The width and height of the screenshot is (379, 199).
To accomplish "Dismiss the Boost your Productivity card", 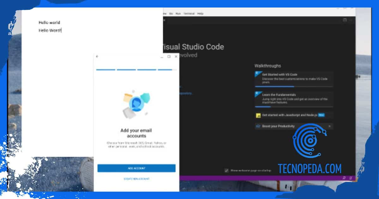I will [x=329, y=126].
